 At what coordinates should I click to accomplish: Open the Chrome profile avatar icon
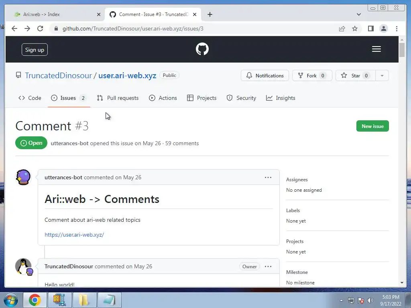(383, 28)
